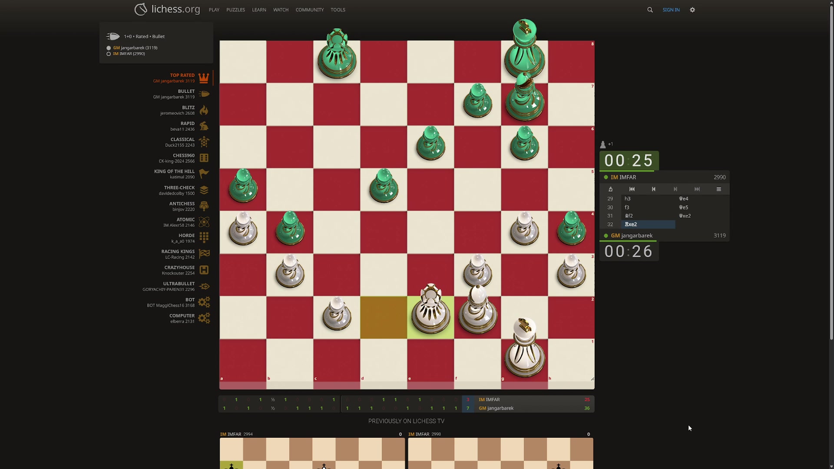Select the Chess960 dice channel icon
The image size is (834, 469).
pos(204,158)
